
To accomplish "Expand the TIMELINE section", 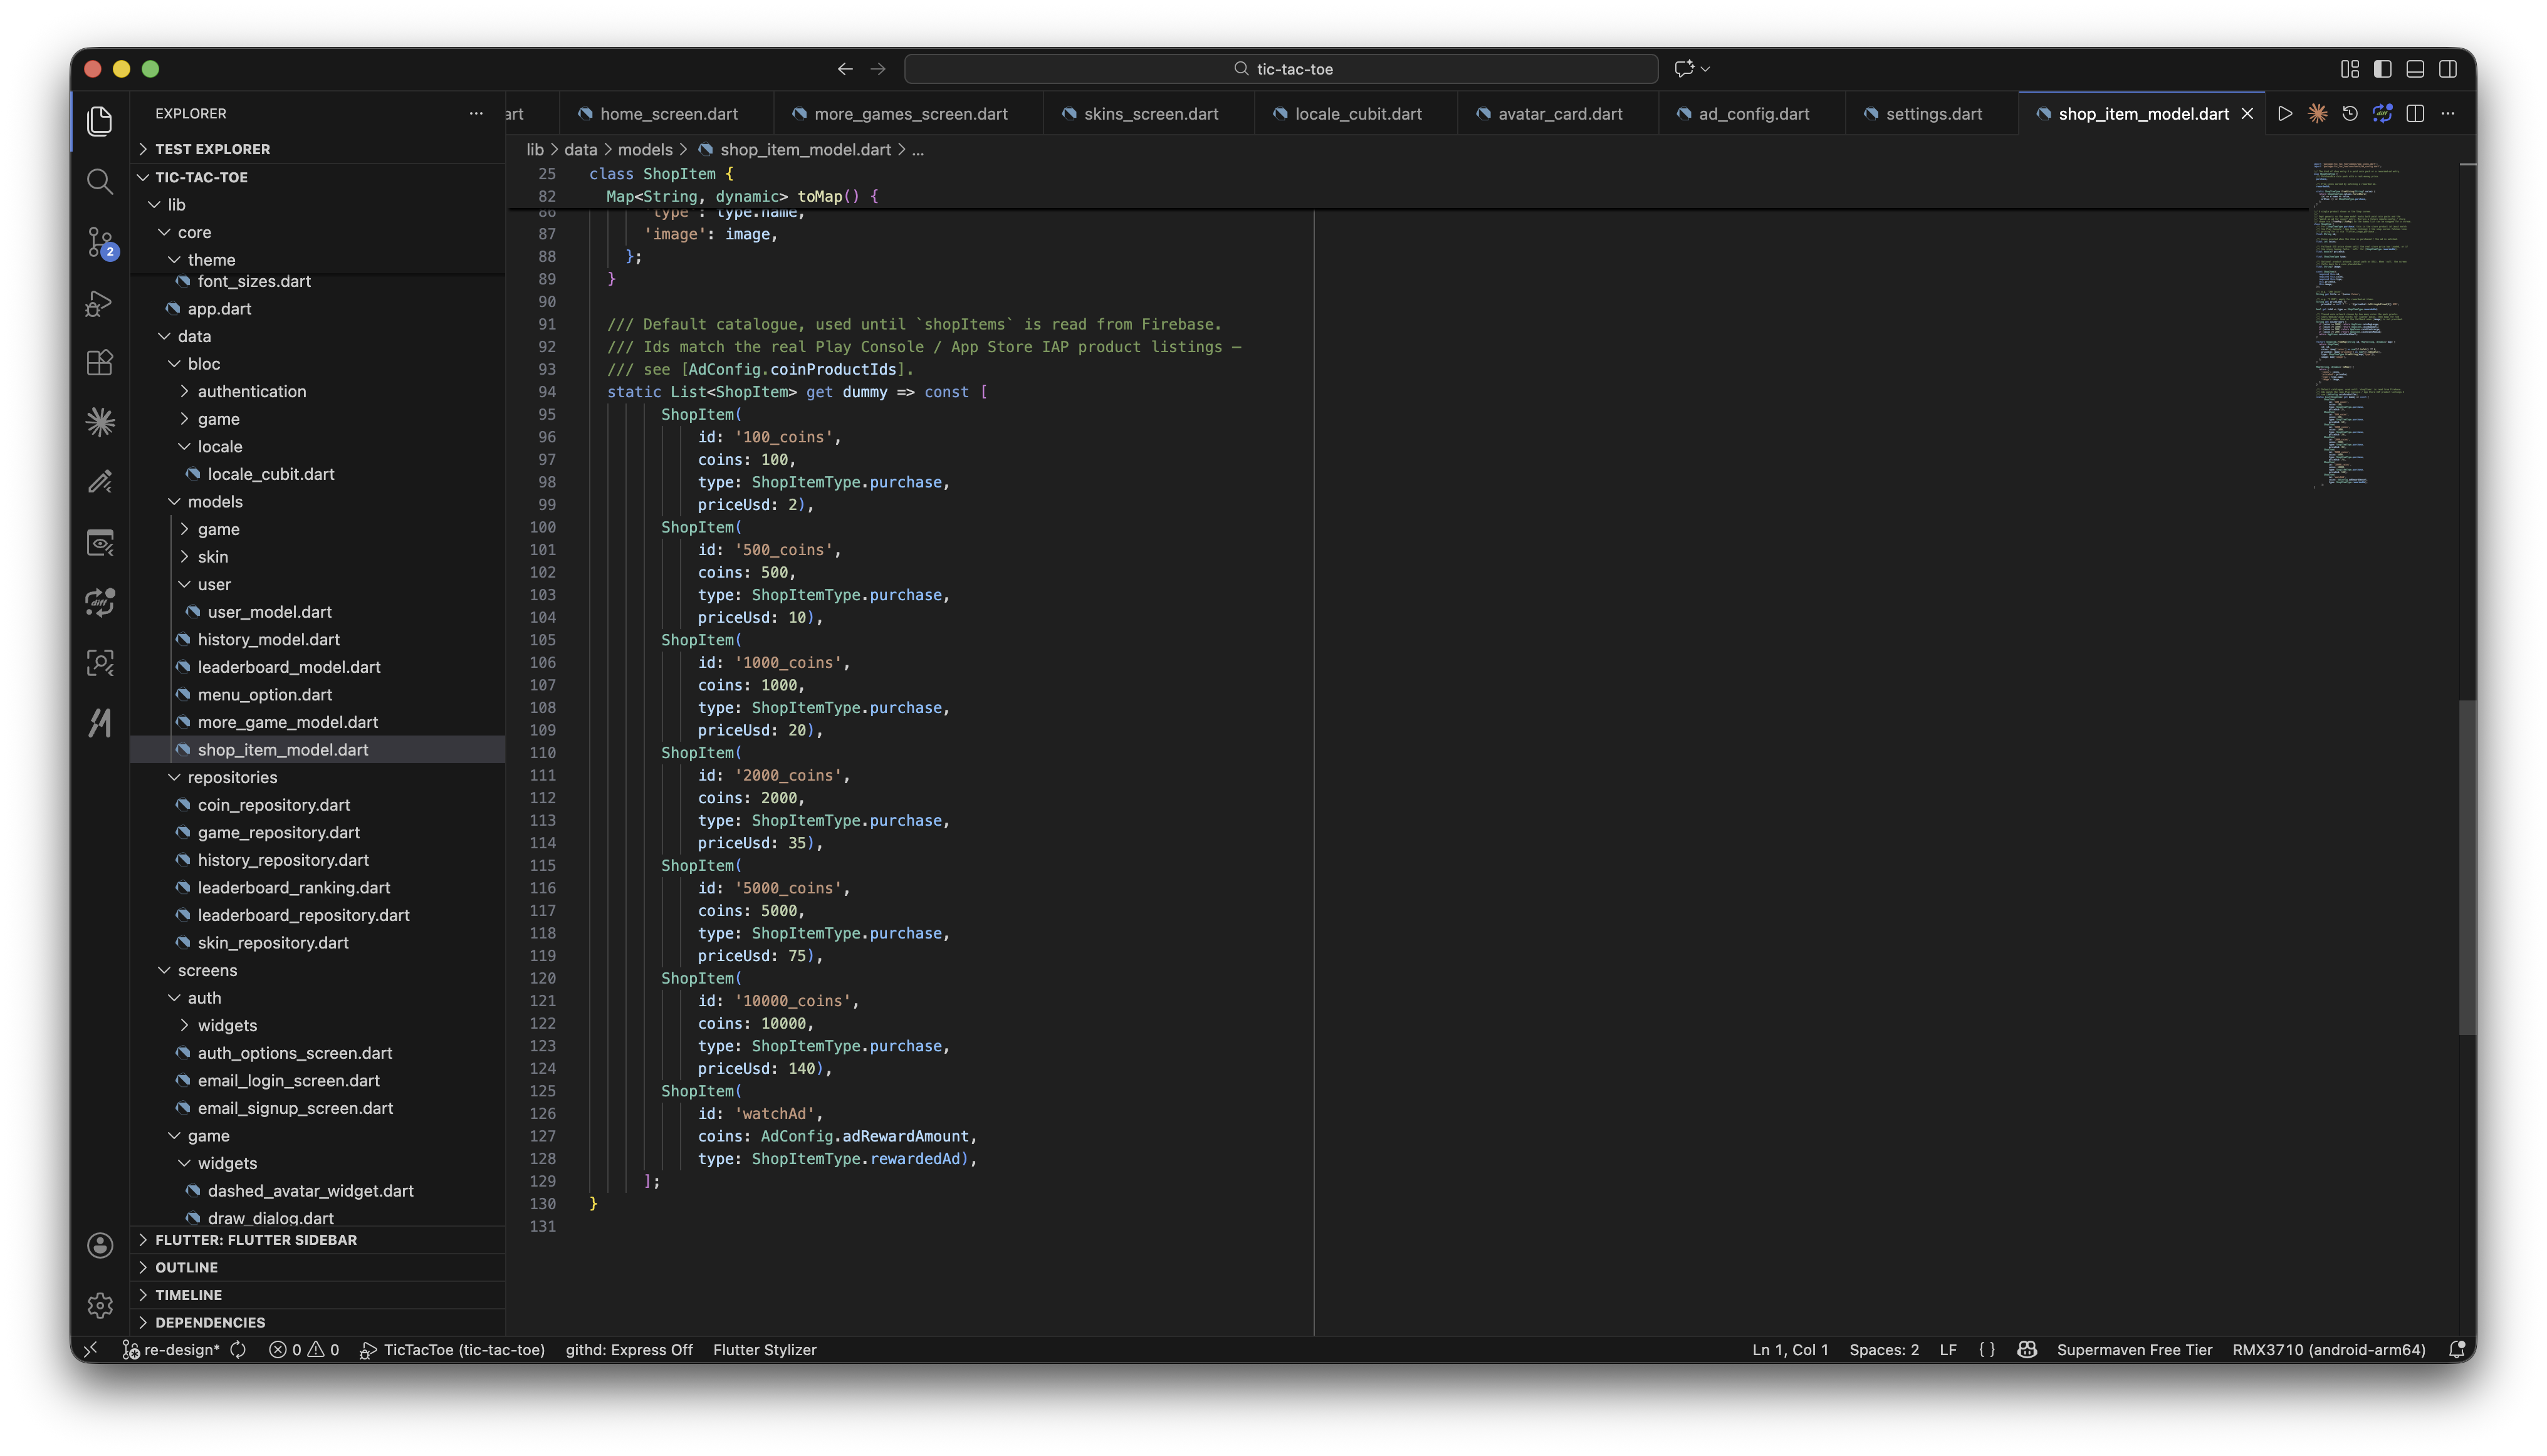I will 318,1296.
